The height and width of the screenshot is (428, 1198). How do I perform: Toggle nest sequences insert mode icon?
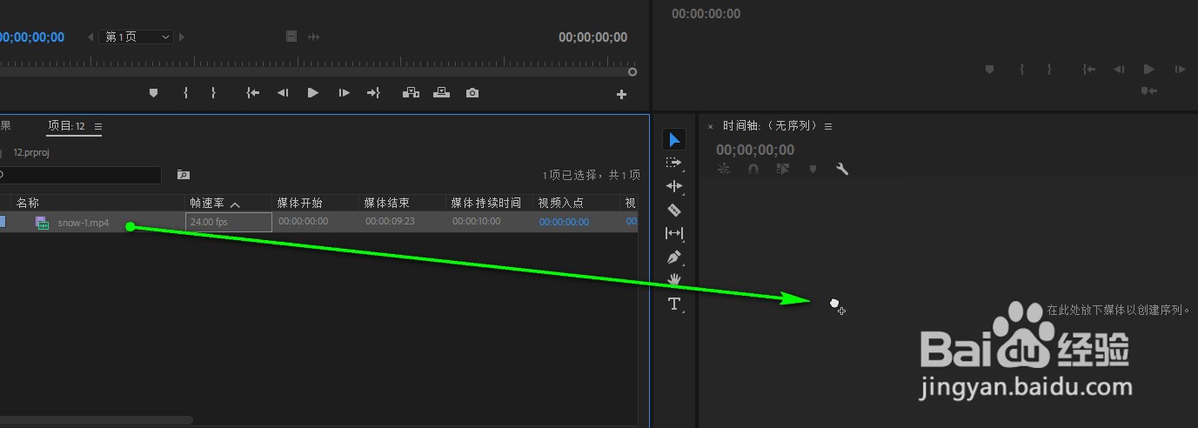724,170
